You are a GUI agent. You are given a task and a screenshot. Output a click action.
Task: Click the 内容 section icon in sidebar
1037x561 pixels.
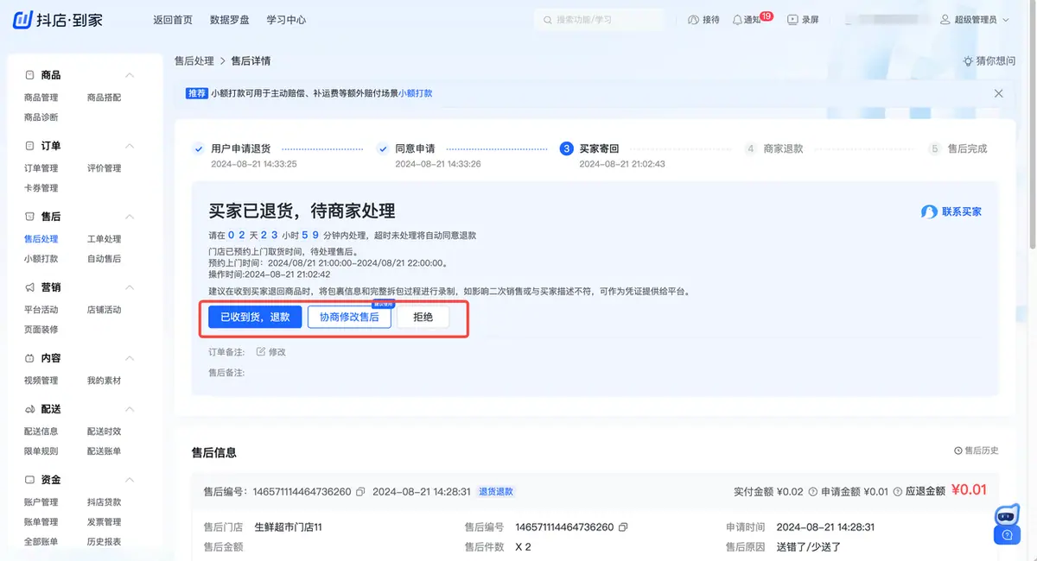click(x=30, y=358)
